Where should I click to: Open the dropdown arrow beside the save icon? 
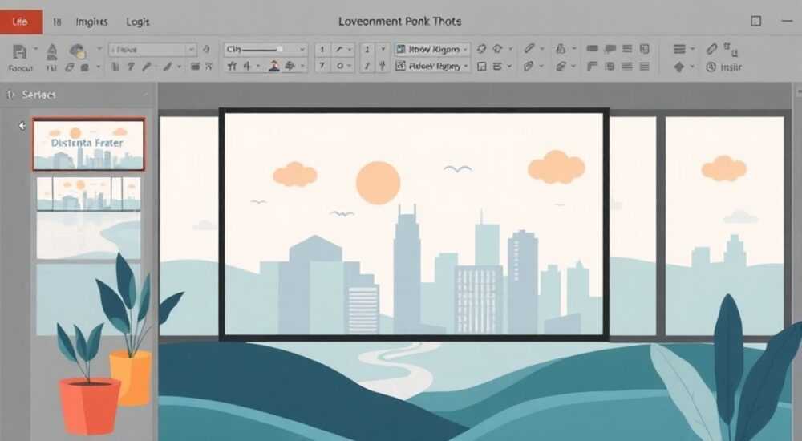35,49
